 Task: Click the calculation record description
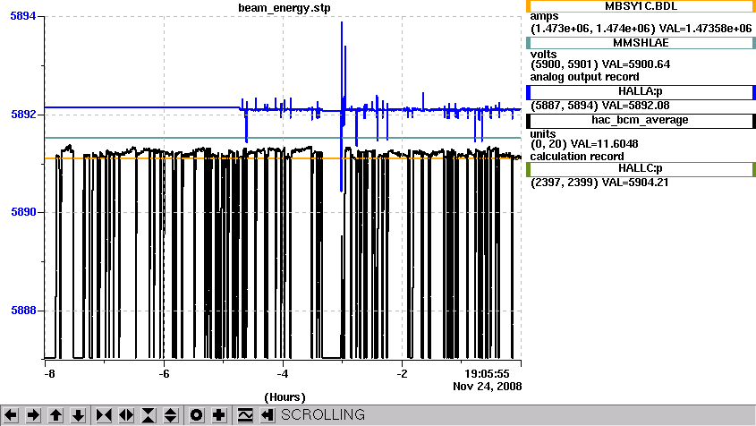577,157
